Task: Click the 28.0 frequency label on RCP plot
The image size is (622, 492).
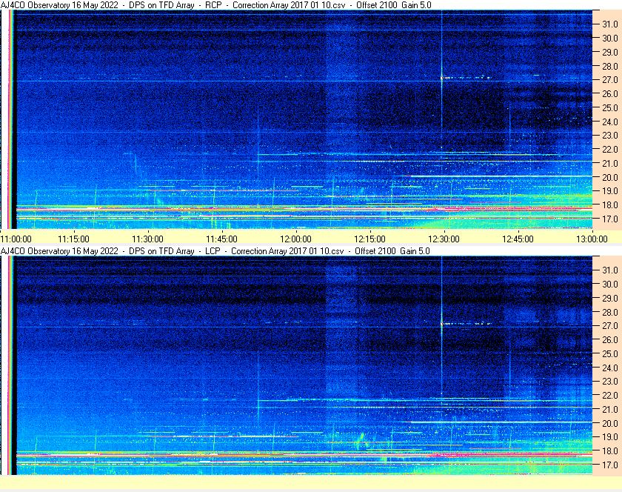Action: point(610,66)
